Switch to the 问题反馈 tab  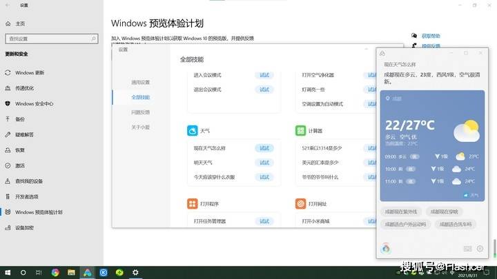click(140, 112)
